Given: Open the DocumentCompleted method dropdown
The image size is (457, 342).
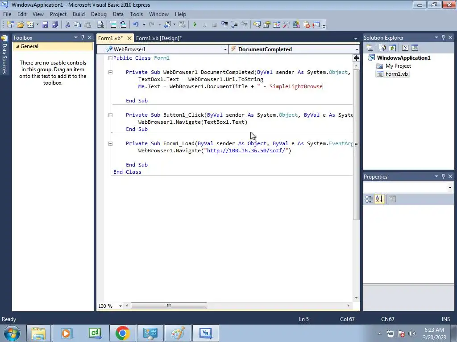Looking at the screenshot, I should (x=357, y=49).
